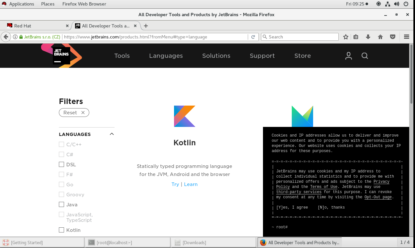Collapse the LANGUAGES filter section
This screenshot has width=415, height=248.
(112, 134)
